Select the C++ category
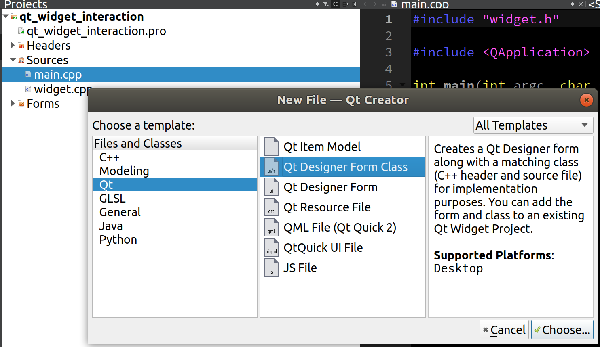The width and height of the screenshot is (600, 347). coord(175,157)
